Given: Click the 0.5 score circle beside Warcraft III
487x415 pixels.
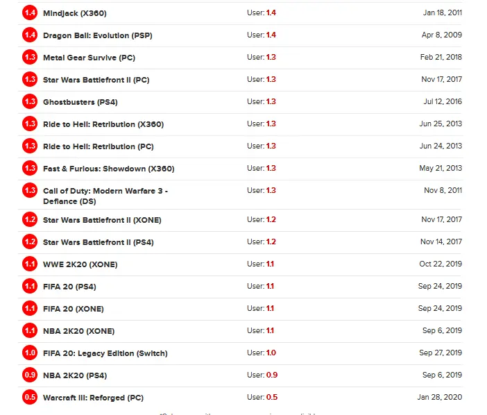Looking at the screenshot, I should (30, 397).
